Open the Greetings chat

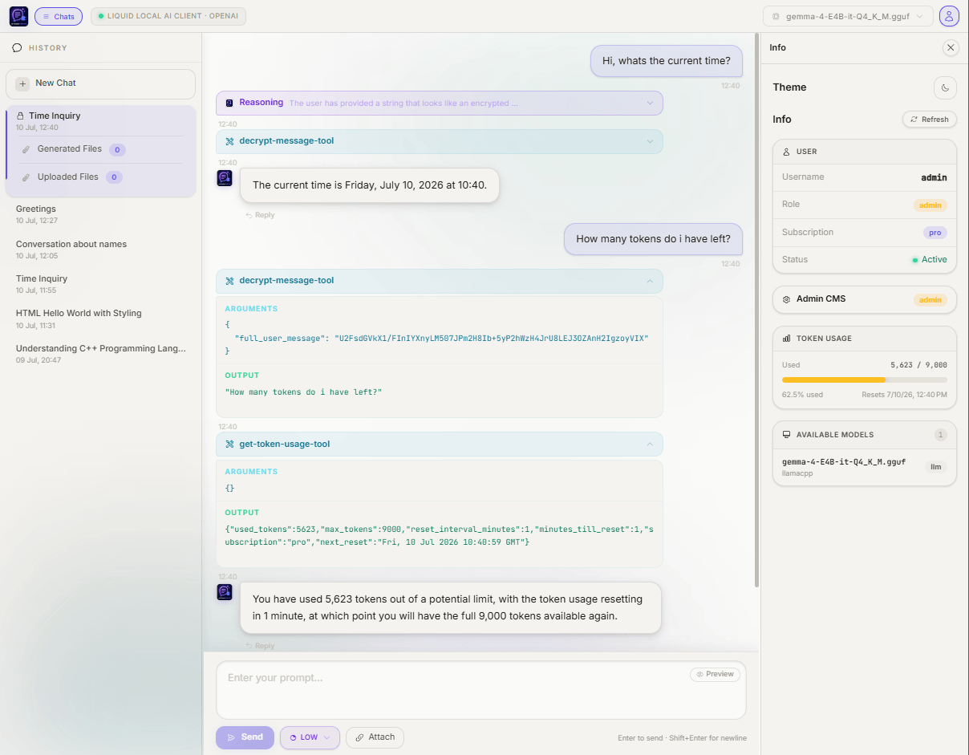[100, 214]
